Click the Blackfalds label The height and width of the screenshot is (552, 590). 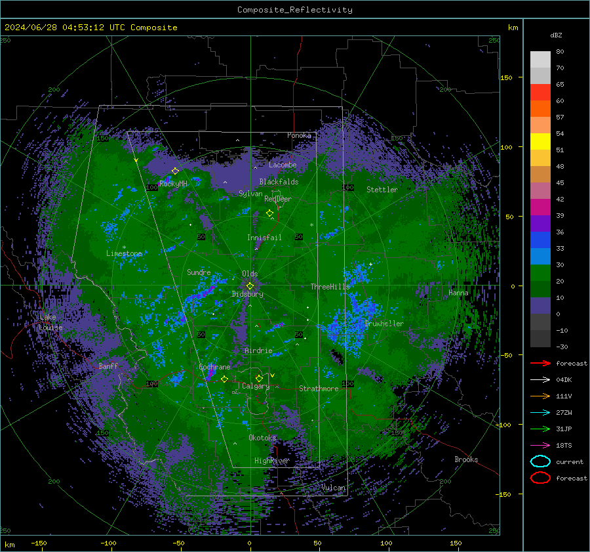click(x=279, y=182)
